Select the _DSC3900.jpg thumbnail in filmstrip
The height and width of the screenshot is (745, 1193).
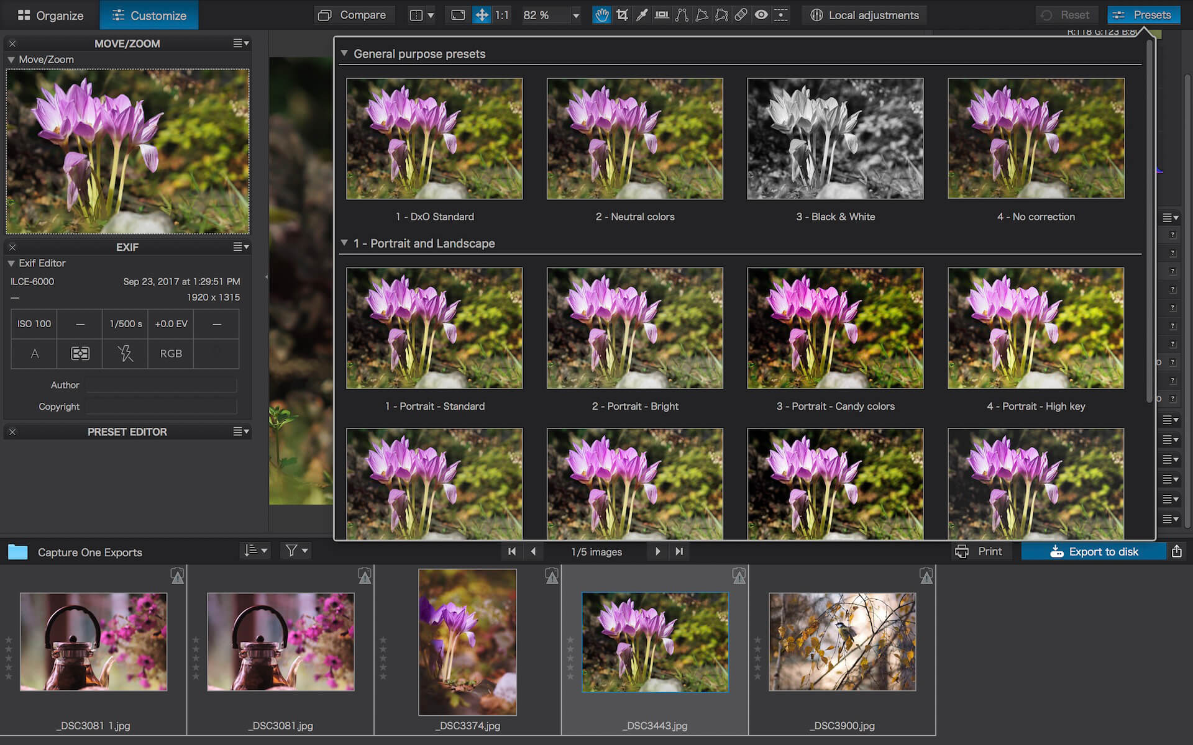coord(842,642)
